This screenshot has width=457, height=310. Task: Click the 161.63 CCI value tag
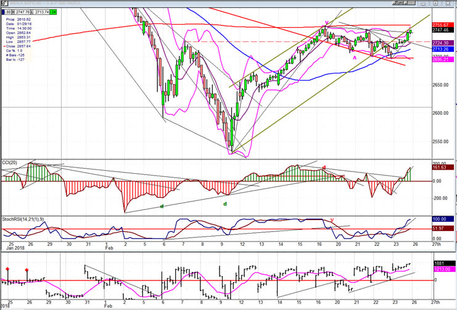[442, 168]
